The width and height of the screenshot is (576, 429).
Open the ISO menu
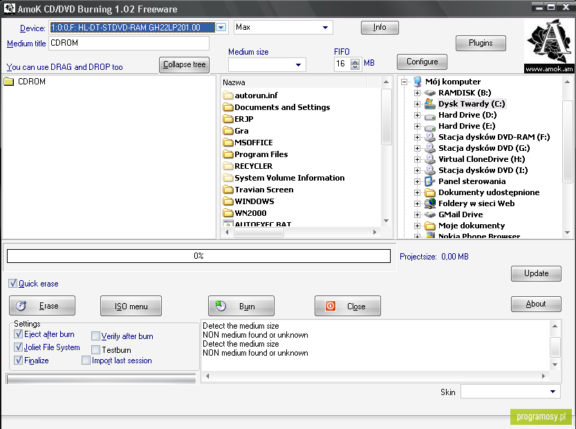pos(131,307)
